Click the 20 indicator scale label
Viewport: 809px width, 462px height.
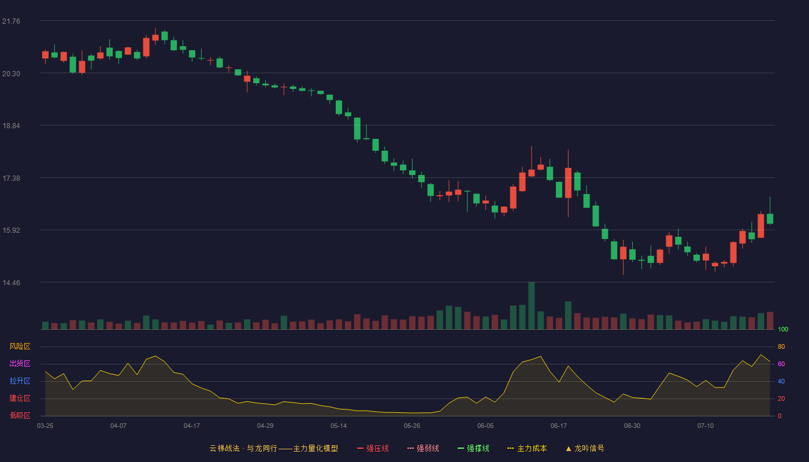coord(781,398)
